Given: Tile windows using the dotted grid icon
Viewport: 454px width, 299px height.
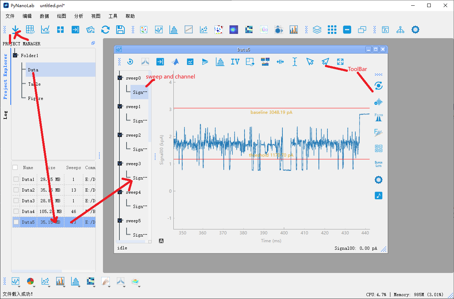Looking at the screenshot, I should click(x=332, y=30).
